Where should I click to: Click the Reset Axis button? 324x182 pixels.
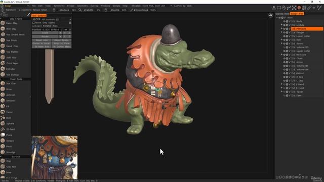42,40
